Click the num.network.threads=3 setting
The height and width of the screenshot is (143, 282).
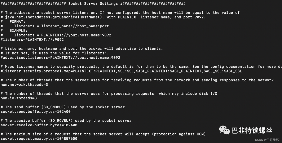[x=24, y=85]
